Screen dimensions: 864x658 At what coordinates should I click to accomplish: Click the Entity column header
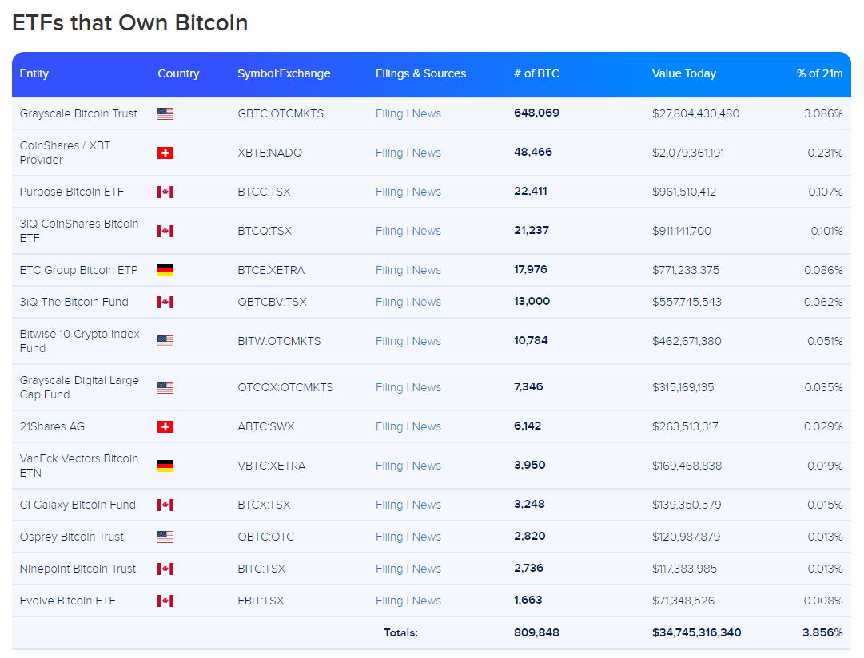point(34,73)
